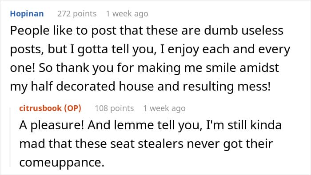Collapse the reply thread via vertical line

(10, 137)
